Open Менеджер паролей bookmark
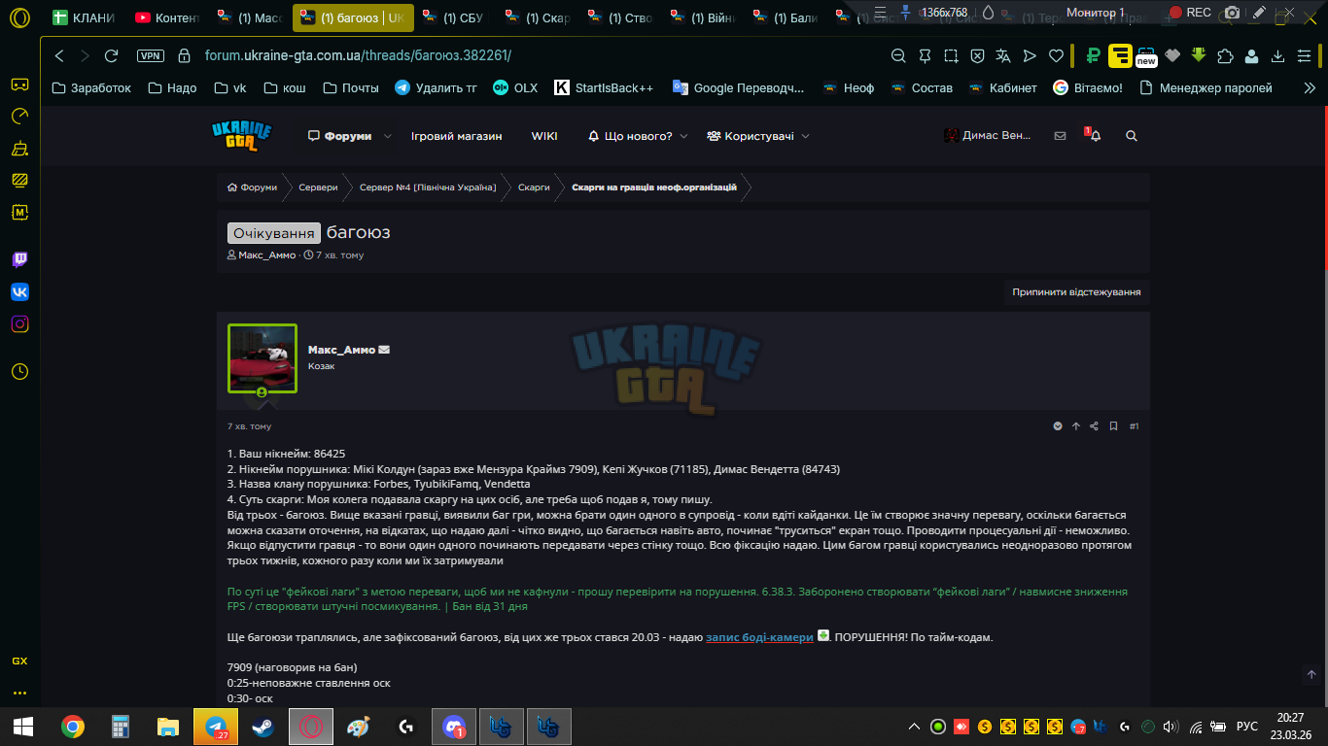 [1205, 87]
